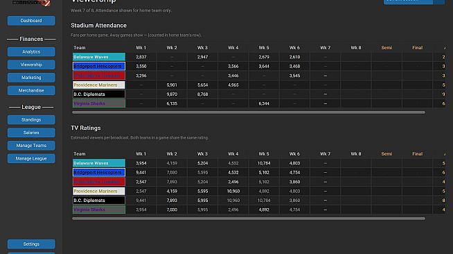Viewport: 453px width, 254px height.
Task: Click TV Ratings horizontal scrollbar
Action: click(249, 219)
